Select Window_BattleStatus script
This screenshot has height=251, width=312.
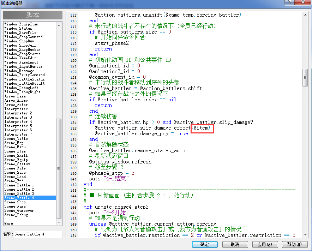pyautogui.click(x=24, y=79)
